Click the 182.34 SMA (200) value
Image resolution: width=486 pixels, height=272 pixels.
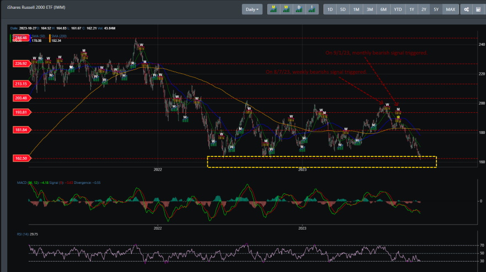[x=56, y=41]
